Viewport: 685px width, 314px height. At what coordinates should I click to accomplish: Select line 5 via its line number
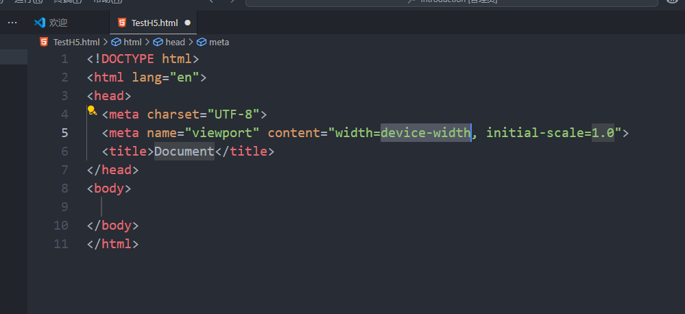[x=64, y=133]
